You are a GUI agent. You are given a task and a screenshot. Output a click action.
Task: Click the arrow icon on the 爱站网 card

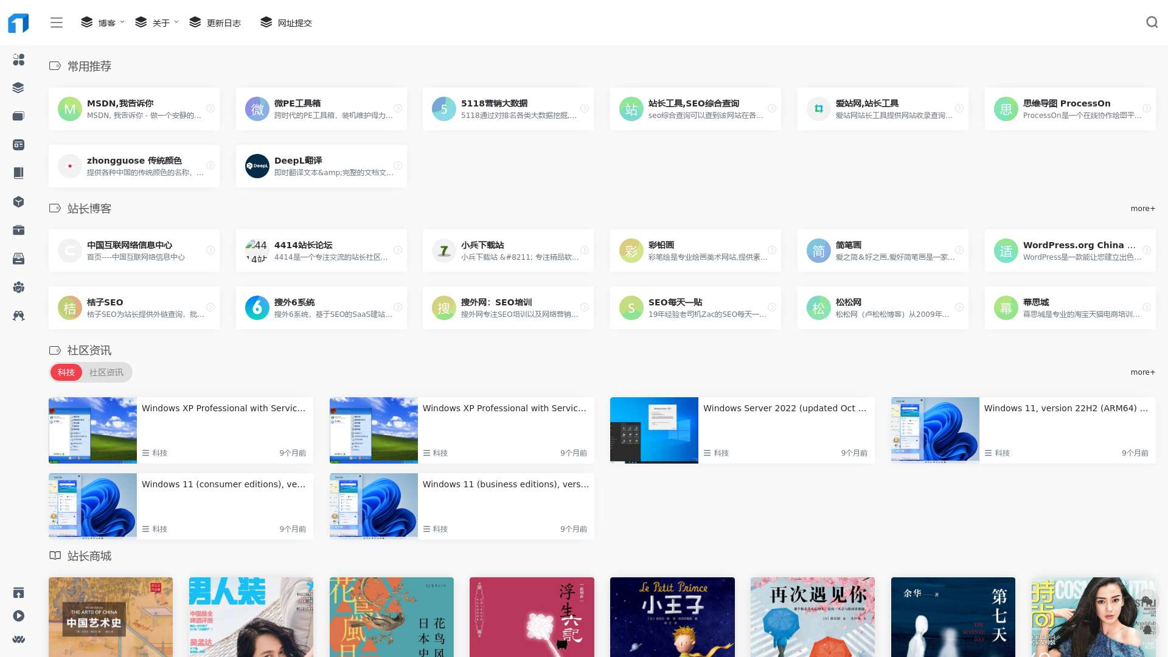(959, 108)
